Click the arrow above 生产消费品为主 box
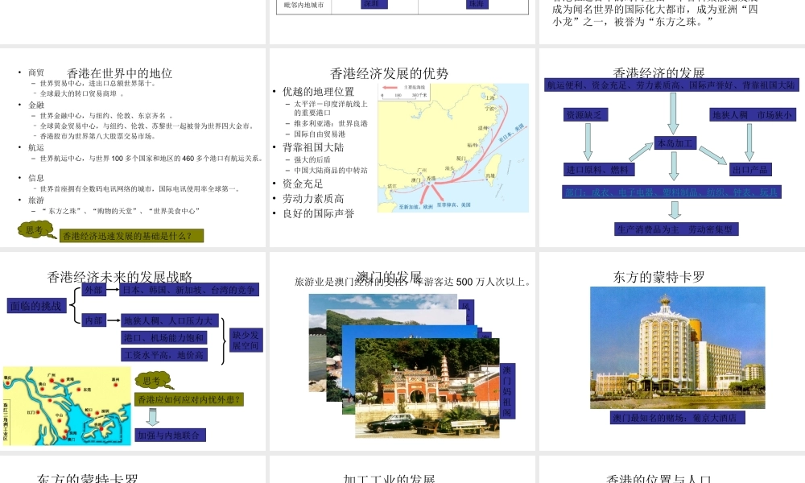This screenshot has height=483, width=805. pyautogui.click(x=675, y=209)
